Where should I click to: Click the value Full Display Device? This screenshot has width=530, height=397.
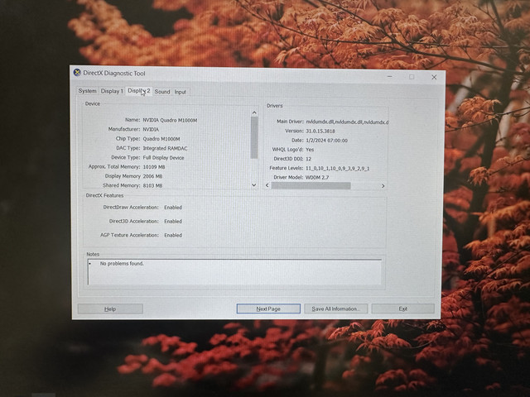(x=164, y=158)
